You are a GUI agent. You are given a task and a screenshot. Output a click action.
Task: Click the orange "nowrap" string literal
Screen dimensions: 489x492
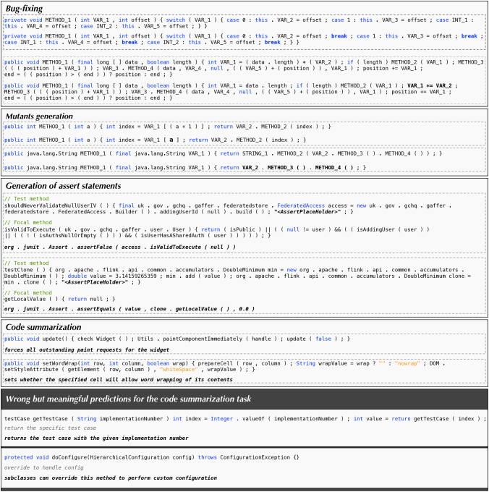[x=407, y=363]
